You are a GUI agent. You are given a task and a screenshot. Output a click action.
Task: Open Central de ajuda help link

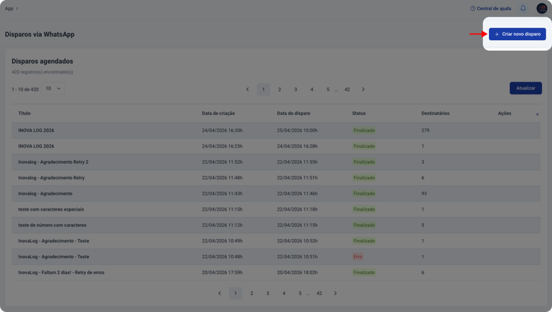(491, 9)
